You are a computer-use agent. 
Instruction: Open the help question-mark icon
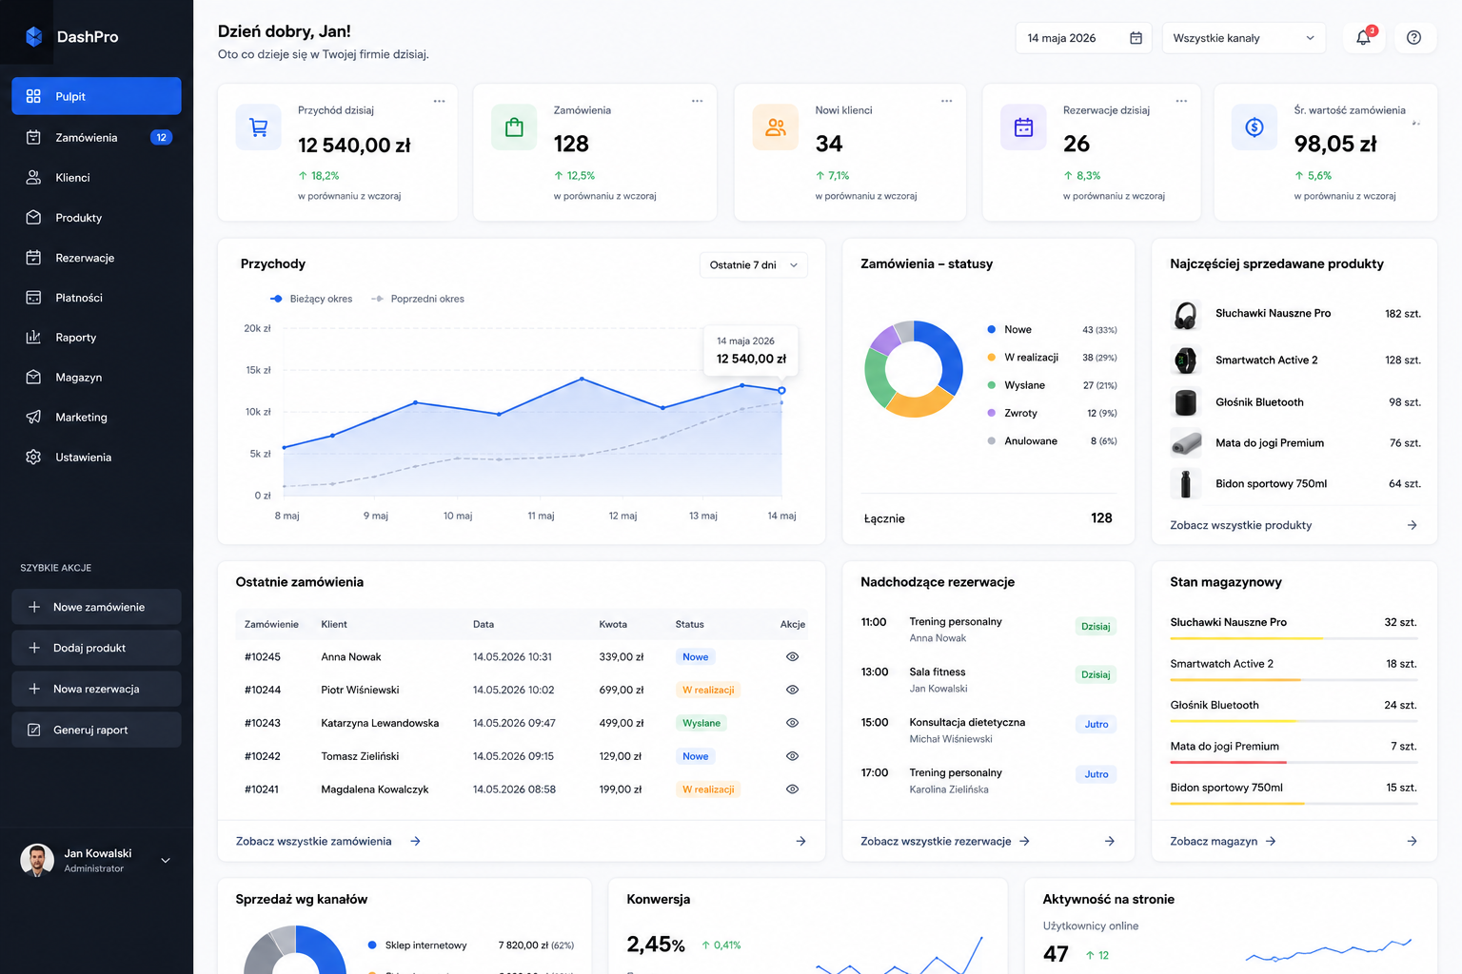tap(1413, 37)
